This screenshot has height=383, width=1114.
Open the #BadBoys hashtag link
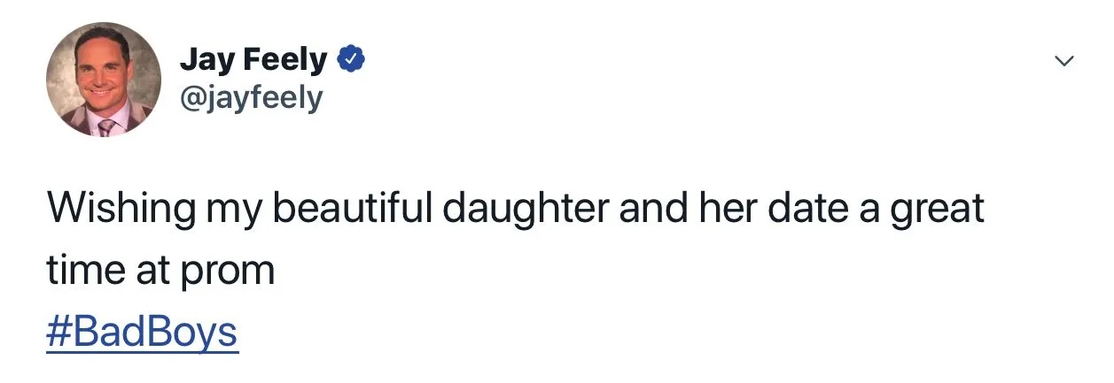(142, 333)
